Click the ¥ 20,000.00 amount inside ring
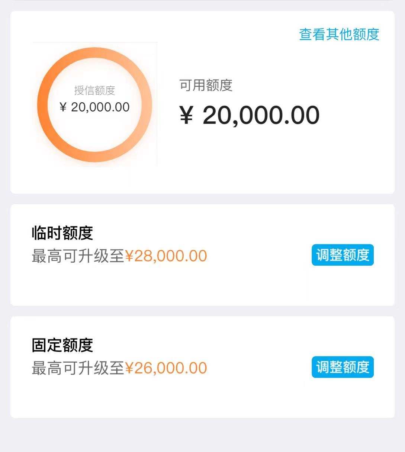Image resolution: width=405 pixels, height=452 pixels. (94, 107)
